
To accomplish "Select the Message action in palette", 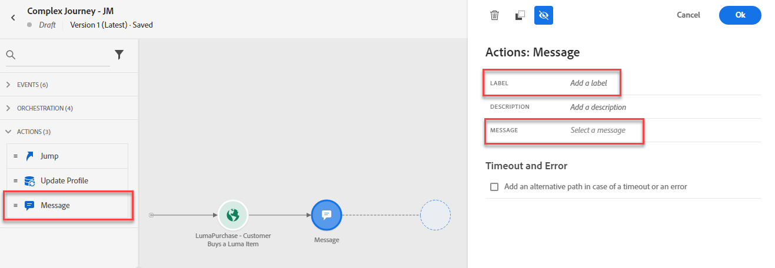I will 66,205.
